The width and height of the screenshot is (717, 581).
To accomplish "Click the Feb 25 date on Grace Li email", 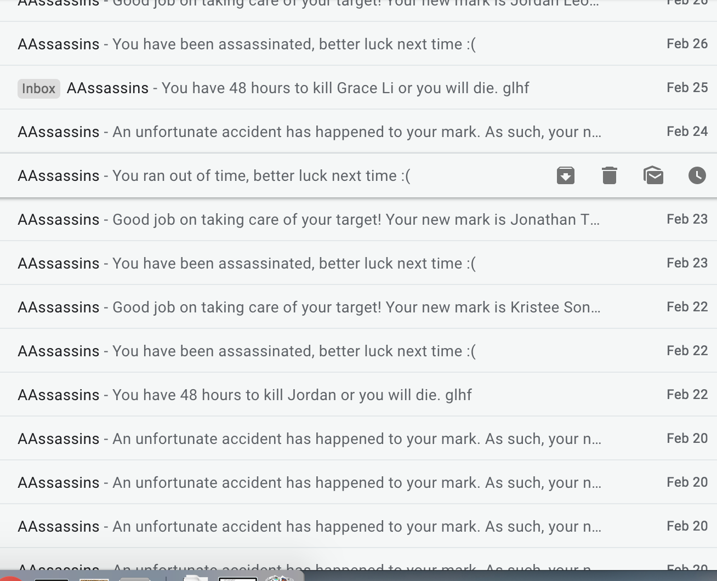I will point(687,88).
